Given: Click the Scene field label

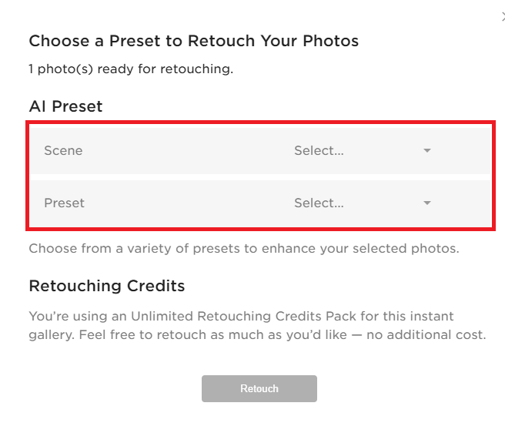Looking at the screenshot, I should 63,150.
